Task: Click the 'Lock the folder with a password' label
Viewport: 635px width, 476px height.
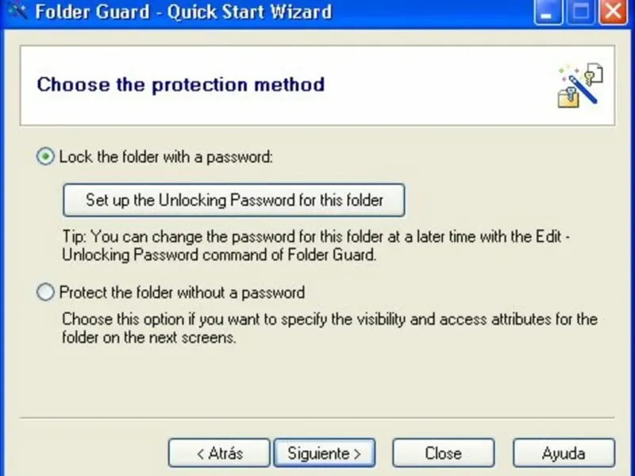Action: (166, 157)
